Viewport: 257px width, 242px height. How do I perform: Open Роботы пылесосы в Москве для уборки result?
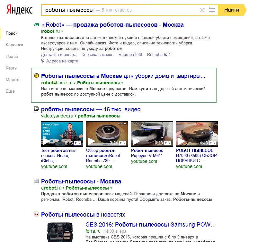(123, 76)
